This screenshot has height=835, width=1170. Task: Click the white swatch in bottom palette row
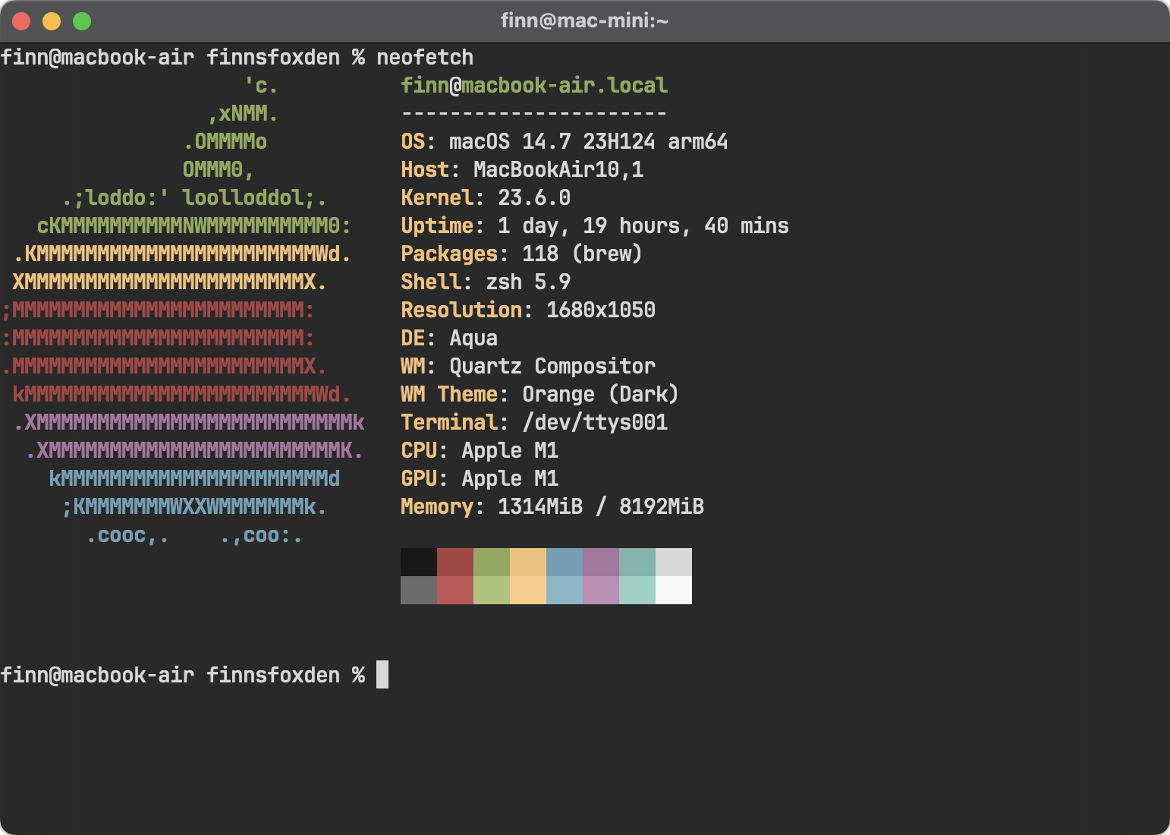tap(674, 590)
